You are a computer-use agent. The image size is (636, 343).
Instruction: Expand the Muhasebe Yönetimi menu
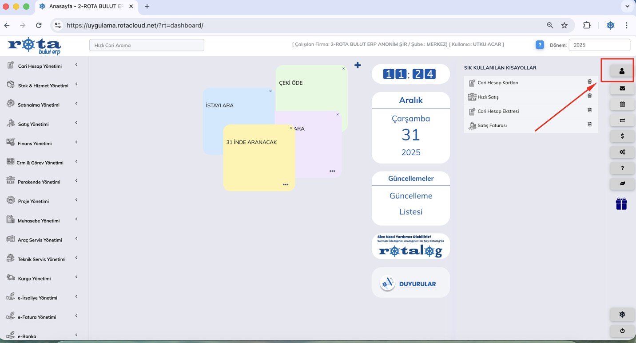pyautogui.click(x=39, y=220)
